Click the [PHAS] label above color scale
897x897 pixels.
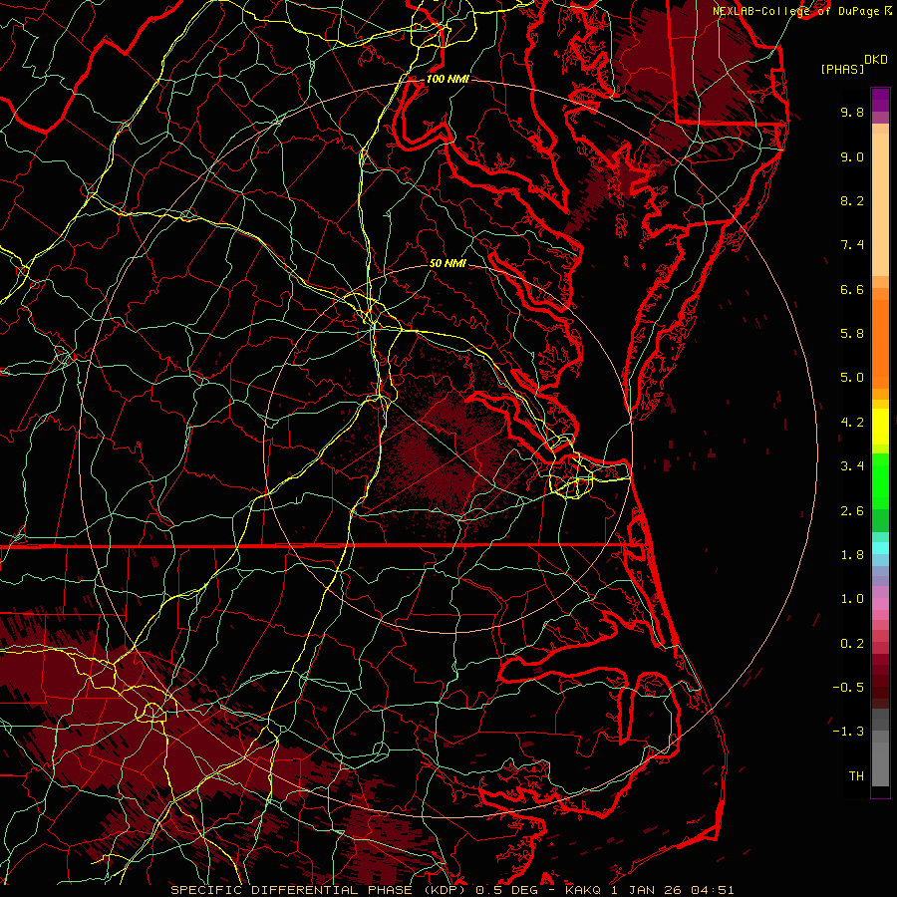click(x=842, y=70)
